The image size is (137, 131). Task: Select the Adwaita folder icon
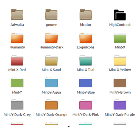[x=17, y=14]
